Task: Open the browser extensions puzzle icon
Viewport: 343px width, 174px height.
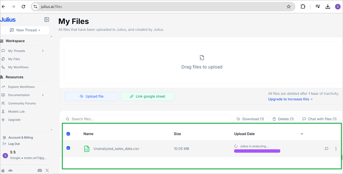Action: click(x=303, y=6)
